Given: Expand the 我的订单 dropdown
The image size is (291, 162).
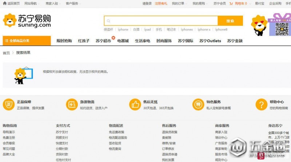Looking at the screenshot, I should [179, 3].
